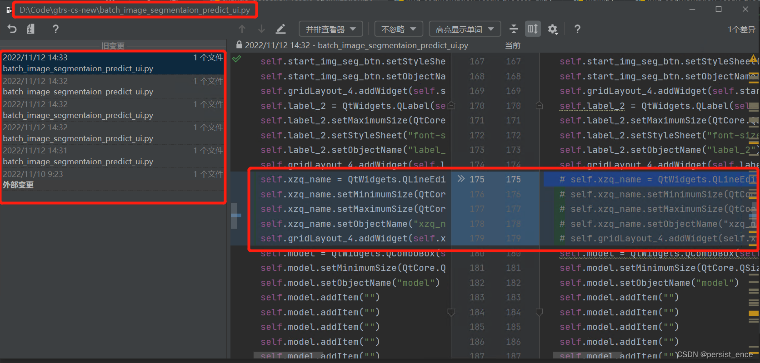Image resolution: width=760 pixels, height=363 pixels.
Task: Click the yellow warning icon top right of editor
Action: point(754,59)
